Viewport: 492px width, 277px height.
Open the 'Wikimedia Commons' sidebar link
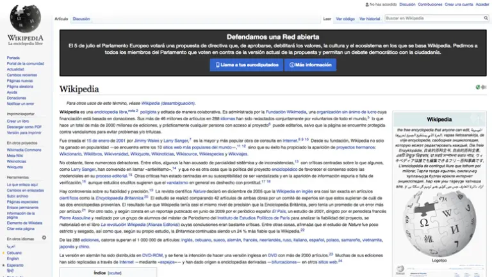(x=24, y=150)
